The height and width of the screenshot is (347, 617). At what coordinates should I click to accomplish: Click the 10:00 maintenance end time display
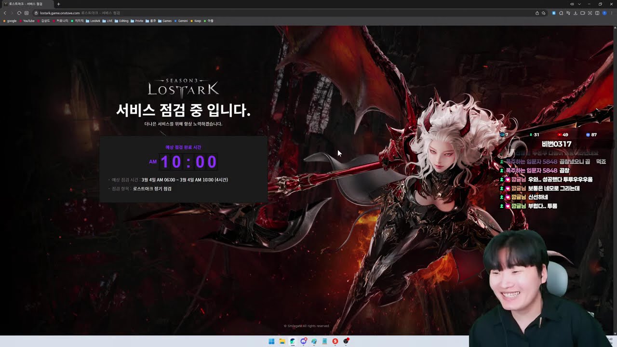click(x=188, y=162)
